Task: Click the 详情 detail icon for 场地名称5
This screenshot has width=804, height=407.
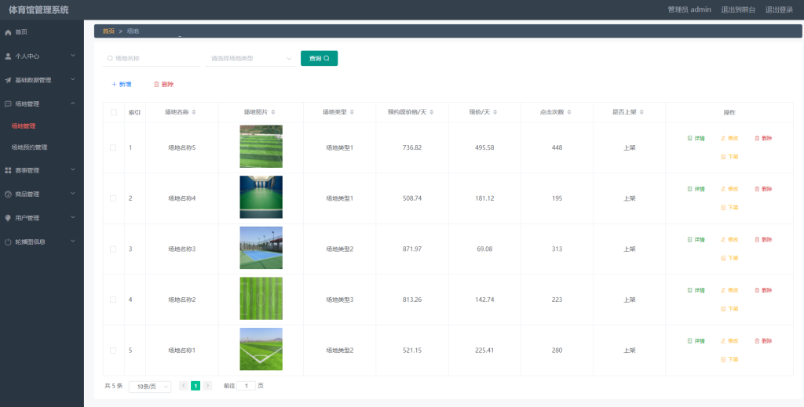Action: [689, 138]
